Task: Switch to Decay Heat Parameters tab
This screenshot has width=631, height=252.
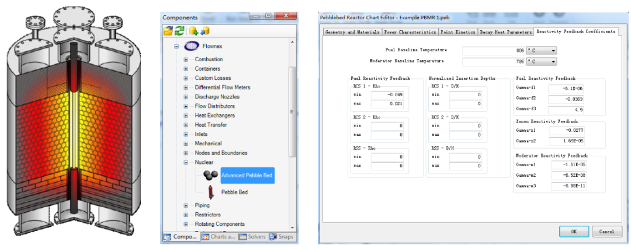Action: (505, 32)
